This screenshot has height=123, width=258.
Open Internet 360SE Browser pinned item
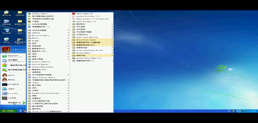(14, 56)
